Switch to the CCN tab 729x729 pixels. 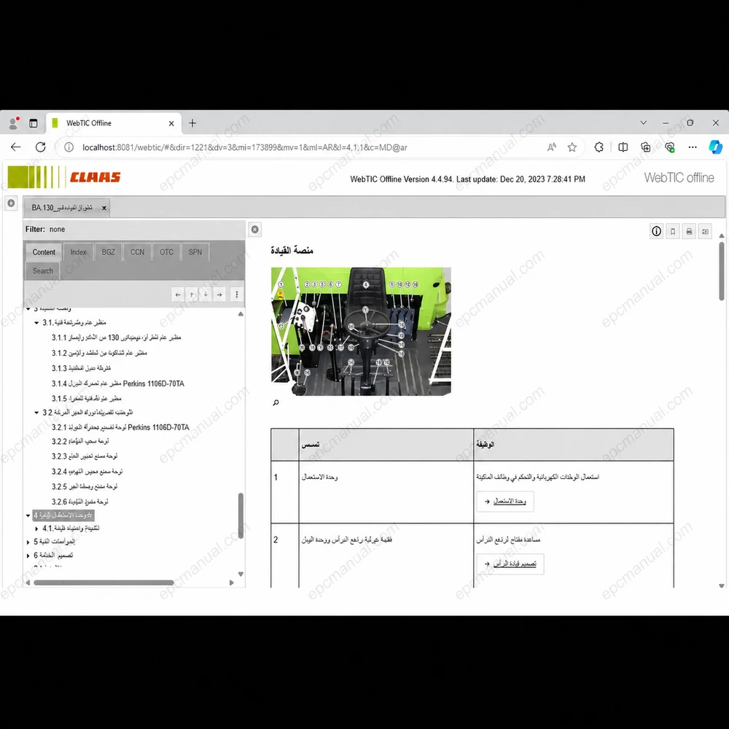[137, 252]
